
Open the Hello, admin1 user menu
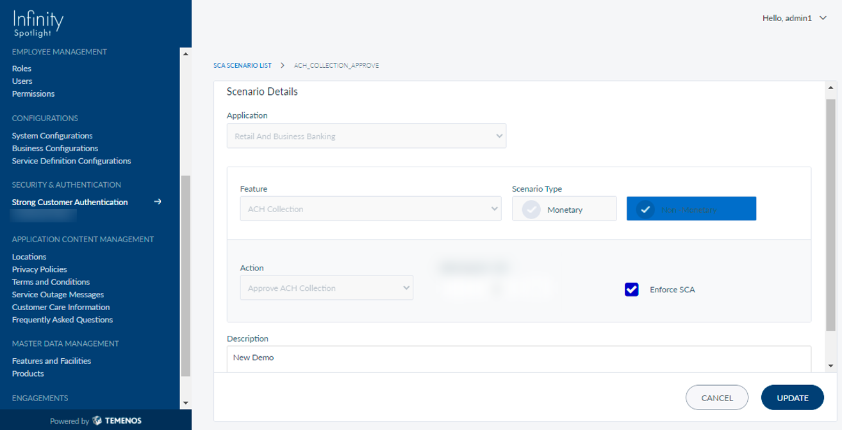click(794, 19)
